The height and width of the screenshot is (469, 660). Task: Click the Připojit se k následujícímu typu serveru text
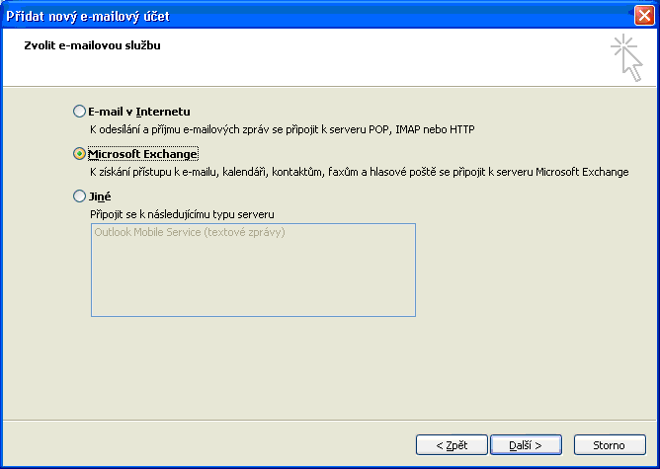(x=182, y=214)
